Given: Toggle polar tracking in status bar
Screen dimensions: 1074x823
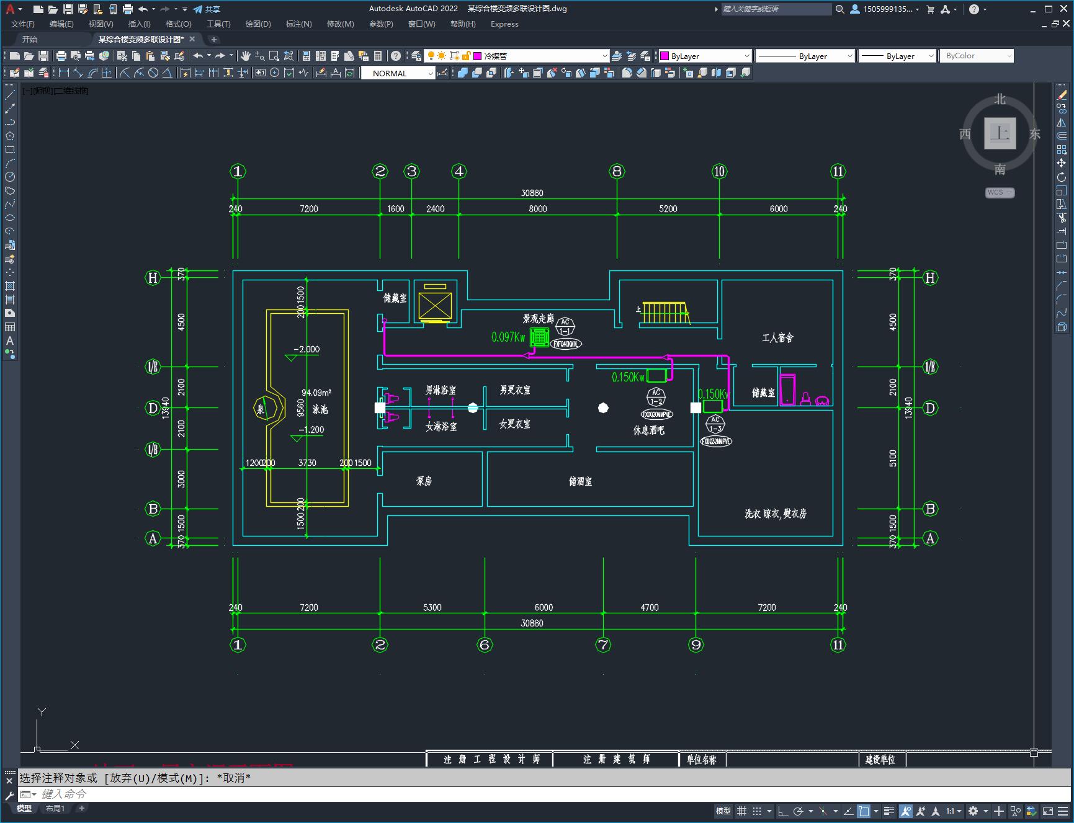Looking at the screenshot, I should [x=799, y=811].
